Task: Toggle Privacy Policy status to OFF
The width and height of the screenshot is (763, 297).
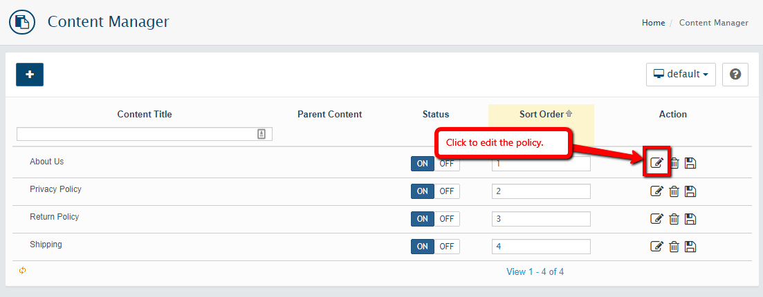Action: click(x=447, y=191)
